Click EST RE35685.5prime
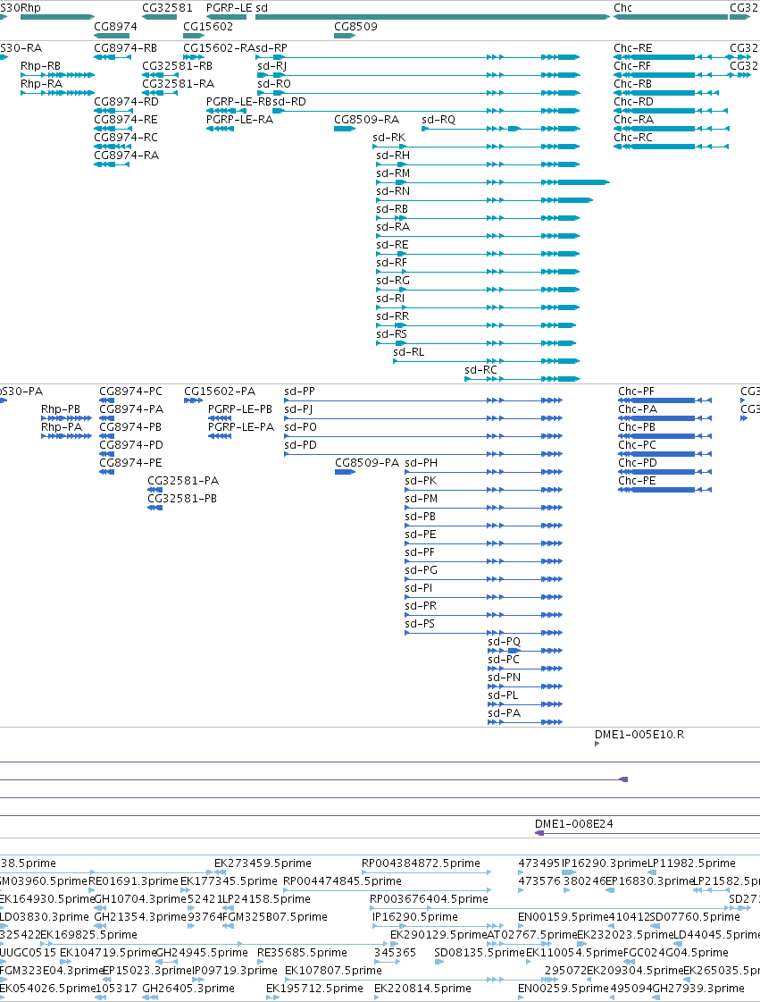The height and width of the screenshot is (1002, 760). tap(302, 953)
